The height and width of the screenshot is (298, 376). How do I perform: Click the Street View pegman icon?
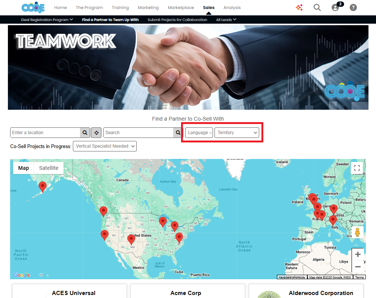point(357,232)
